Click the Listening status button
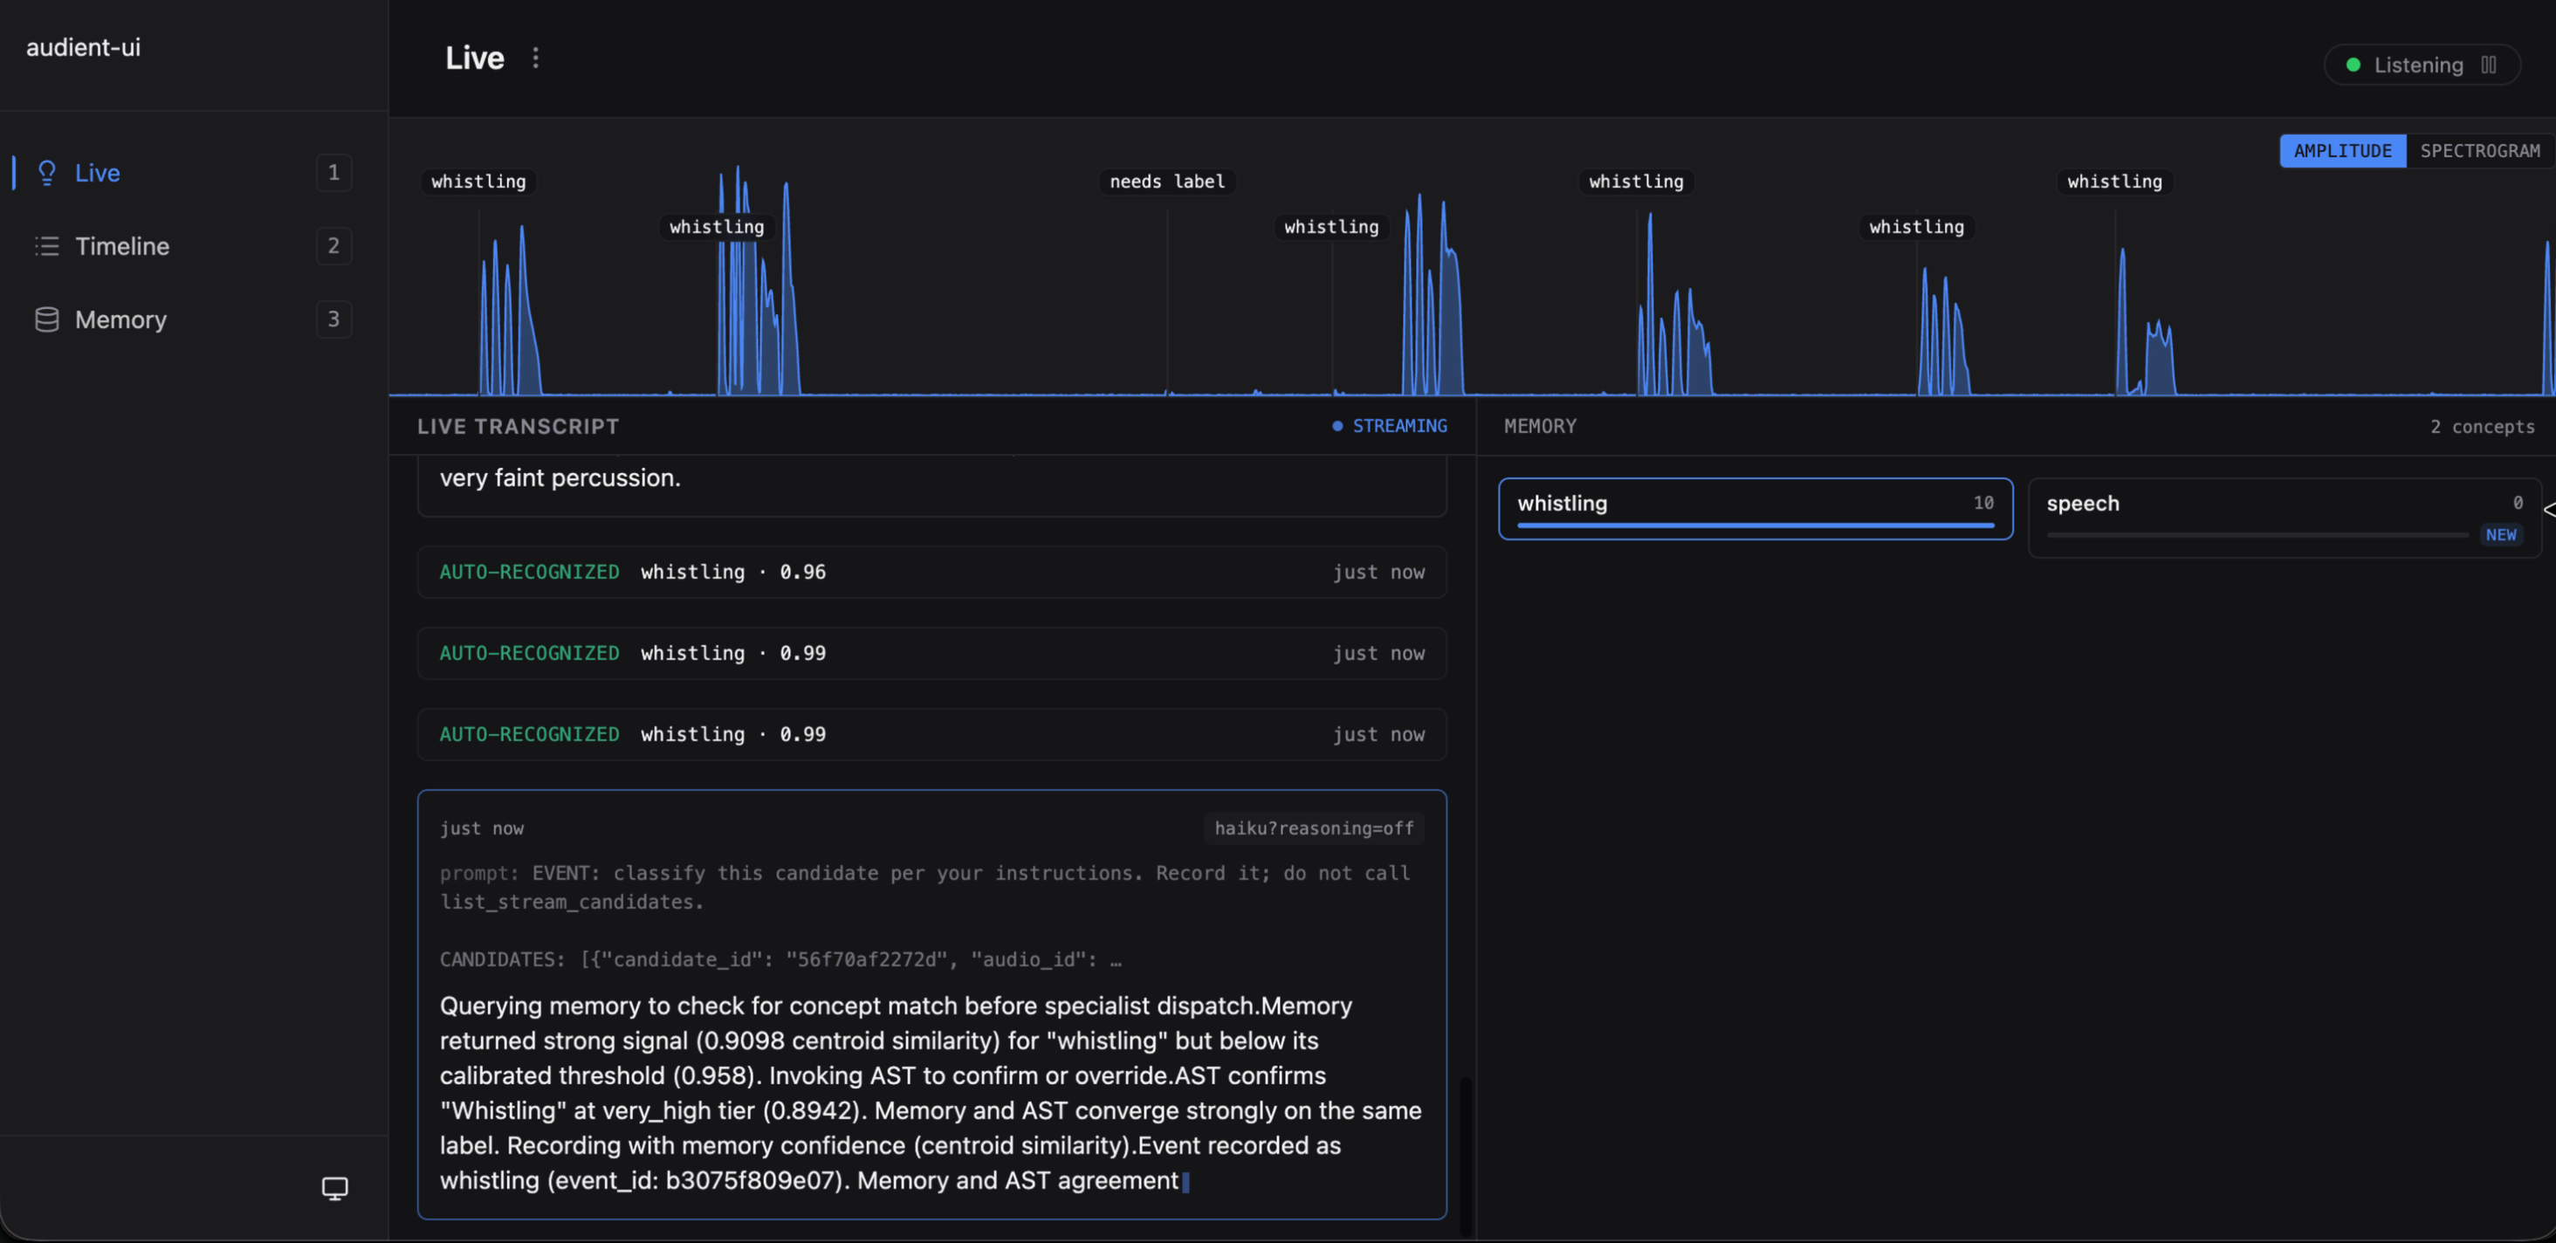Viewport: 2556px width, 1243px height. click(2421, 65)
